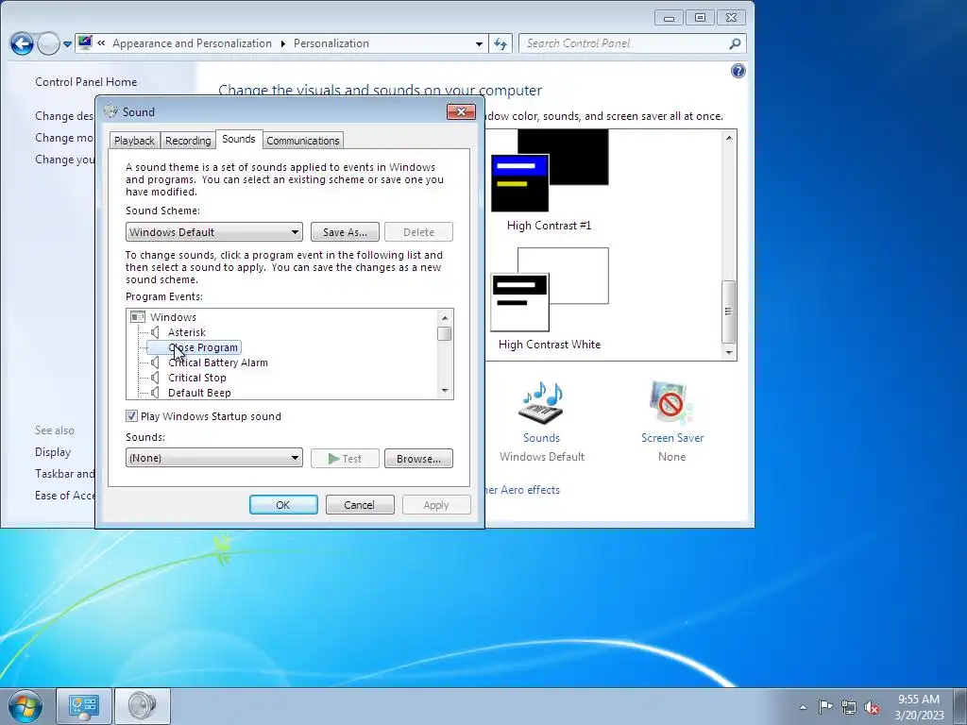The height and width of the screenshot is (725, 967).
Task: Select the High Contrast #1 theme
Action: tap(550, 179)
